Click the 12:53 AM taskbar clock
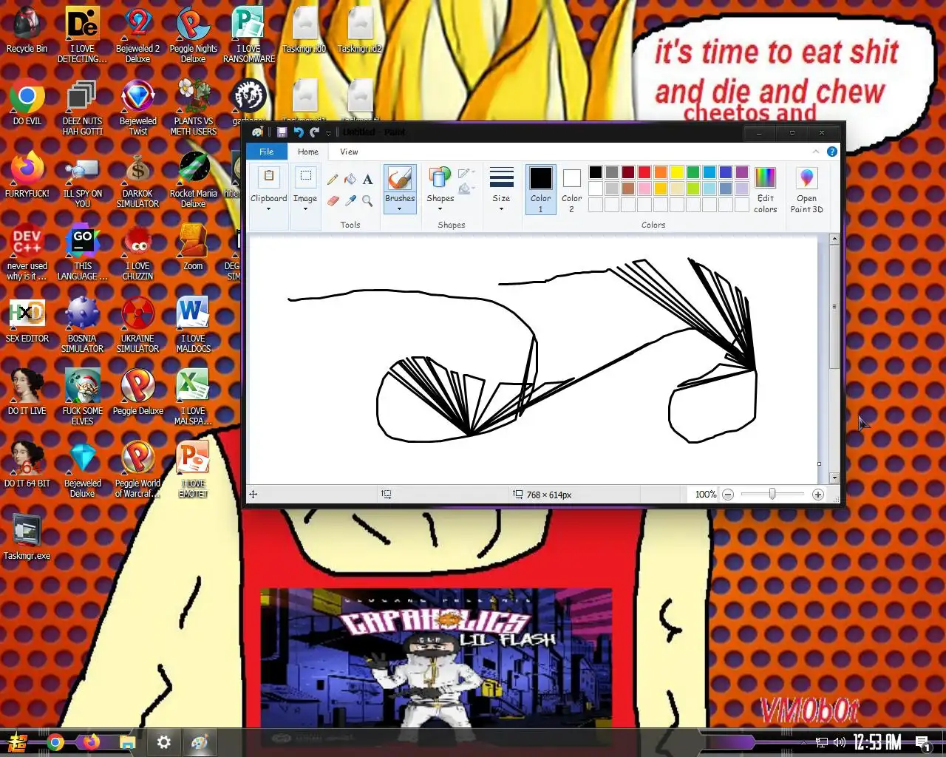 point(877,741)
